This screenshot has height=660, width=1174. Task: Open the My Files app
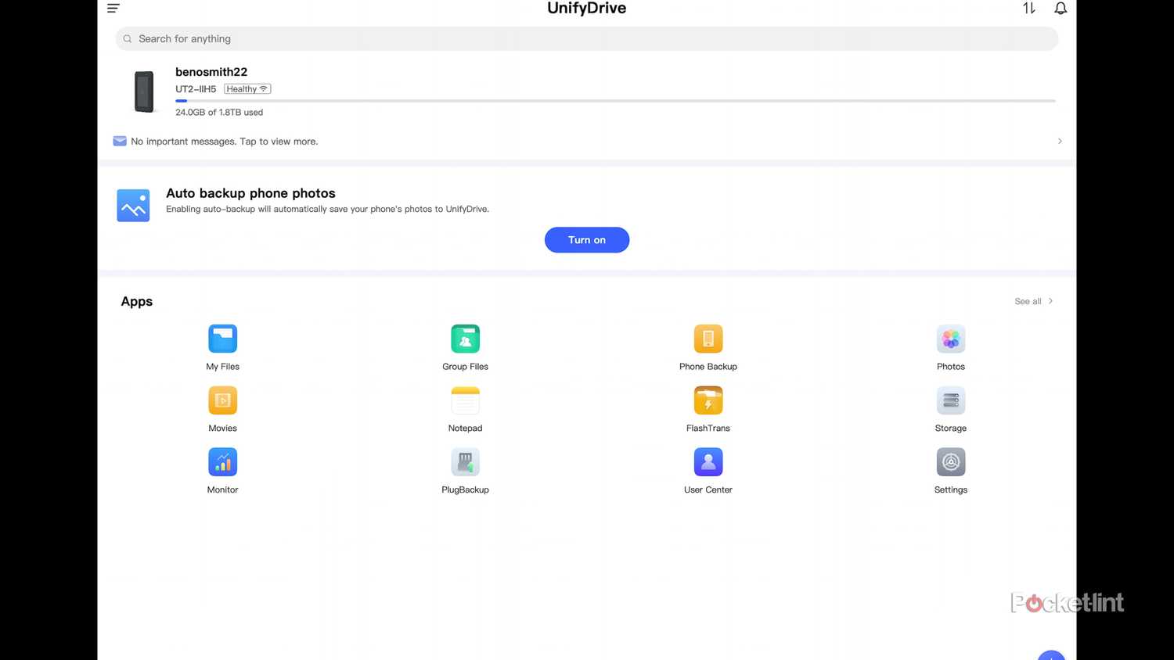click(x=222, y=339)
